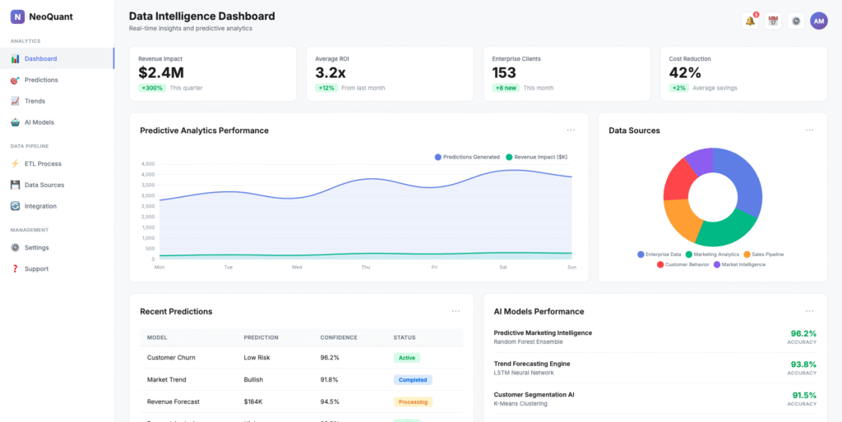
Task: Open Trends from the sidebar
Action: point(35,101)
